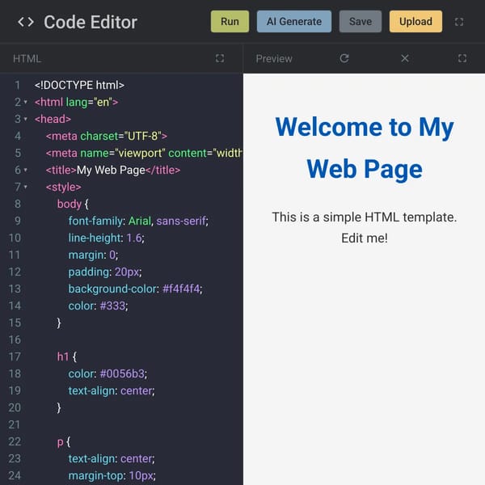The width and height of the screenshot is (485, 485).
Task: Click the fullscreen icon next to Upload
Action: [459, 22]
